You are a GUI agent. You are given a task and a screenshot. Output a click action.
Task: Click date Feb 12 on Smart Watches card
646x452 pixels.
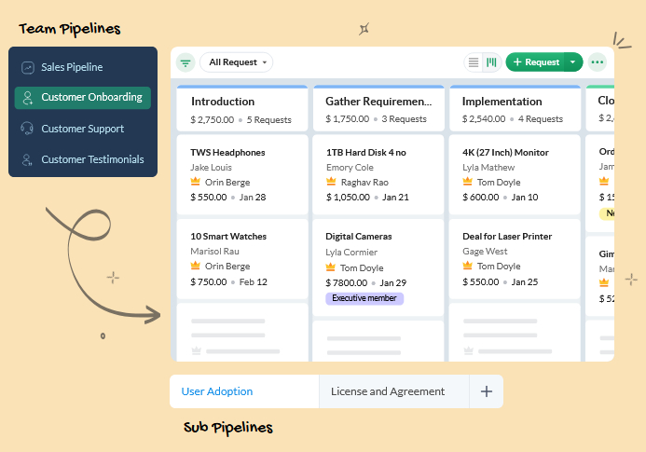(x=253, y=281)
